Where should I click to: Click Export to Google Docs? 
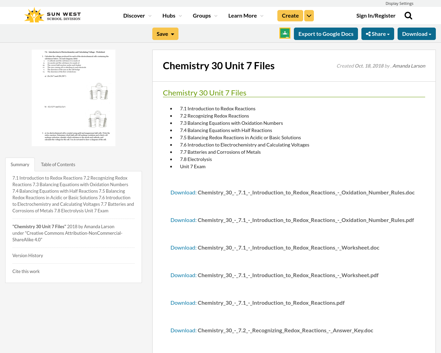coord(326,34)
